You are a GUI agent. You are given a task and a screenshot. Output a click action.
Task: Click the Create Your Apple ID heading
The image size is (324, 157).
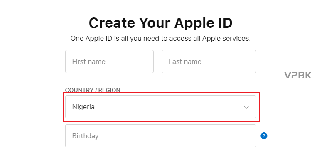pos(161,23)
